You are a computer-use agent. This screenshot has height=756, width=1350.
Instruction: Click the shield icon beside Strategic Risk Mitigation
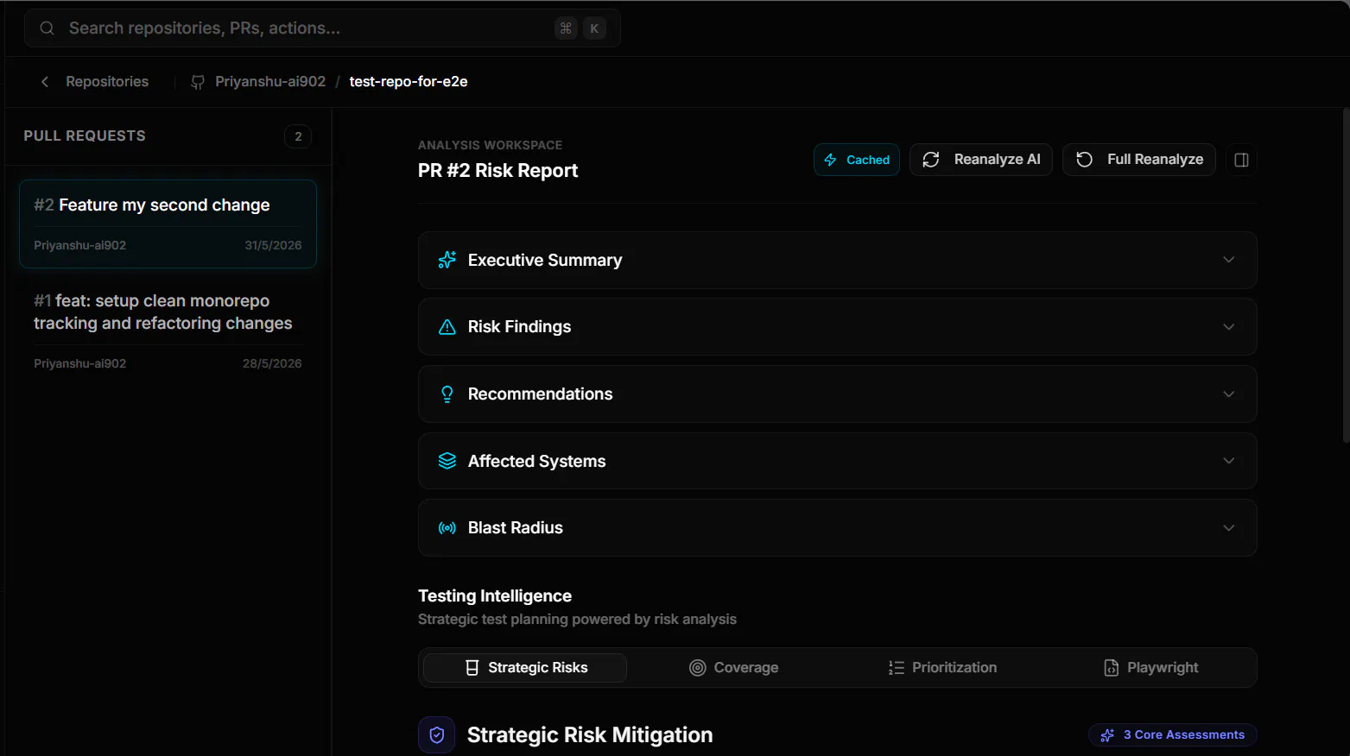tap(436, 735)
